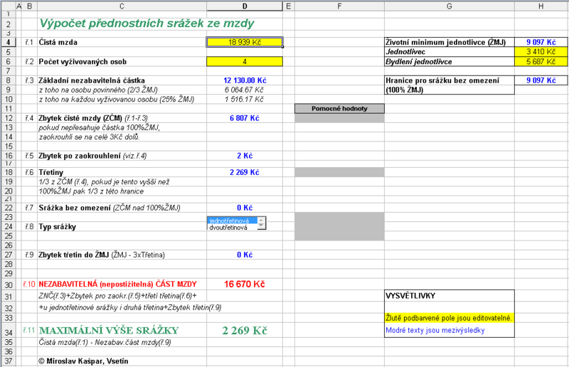Select column F header
The width and height of the screenshot is (569, 367).
(x=339, y=6)
